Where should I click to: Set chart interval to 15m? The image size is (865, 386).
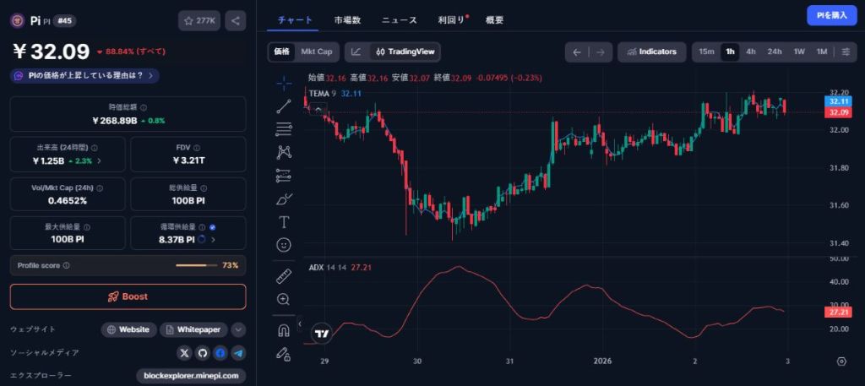(706, 52)
